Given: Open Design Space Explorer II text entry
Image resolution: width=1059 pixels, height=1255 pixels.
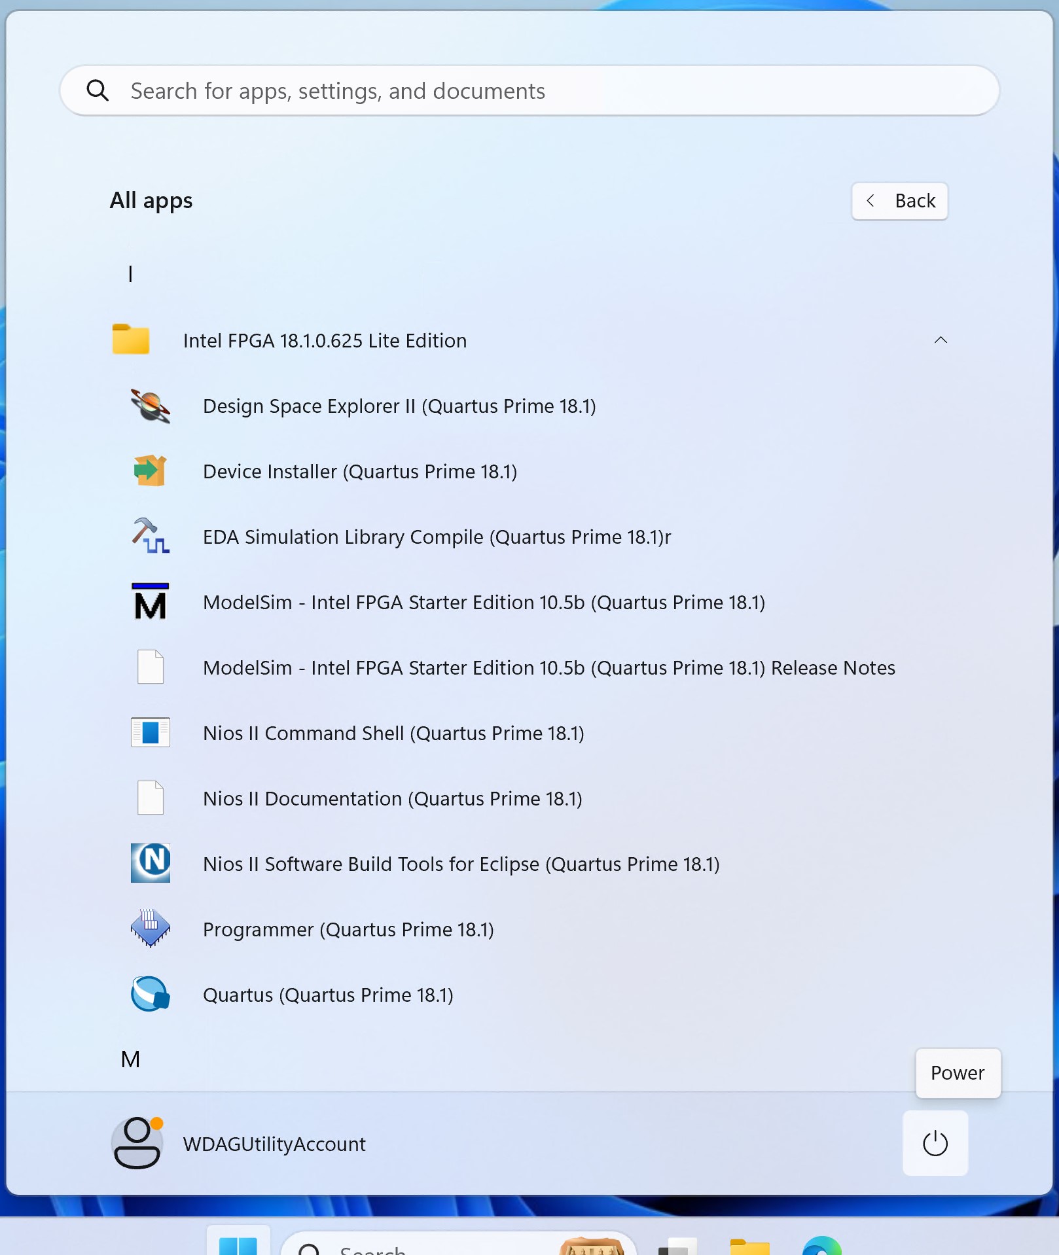Looking at the screenshot, I should coord(399,406).
